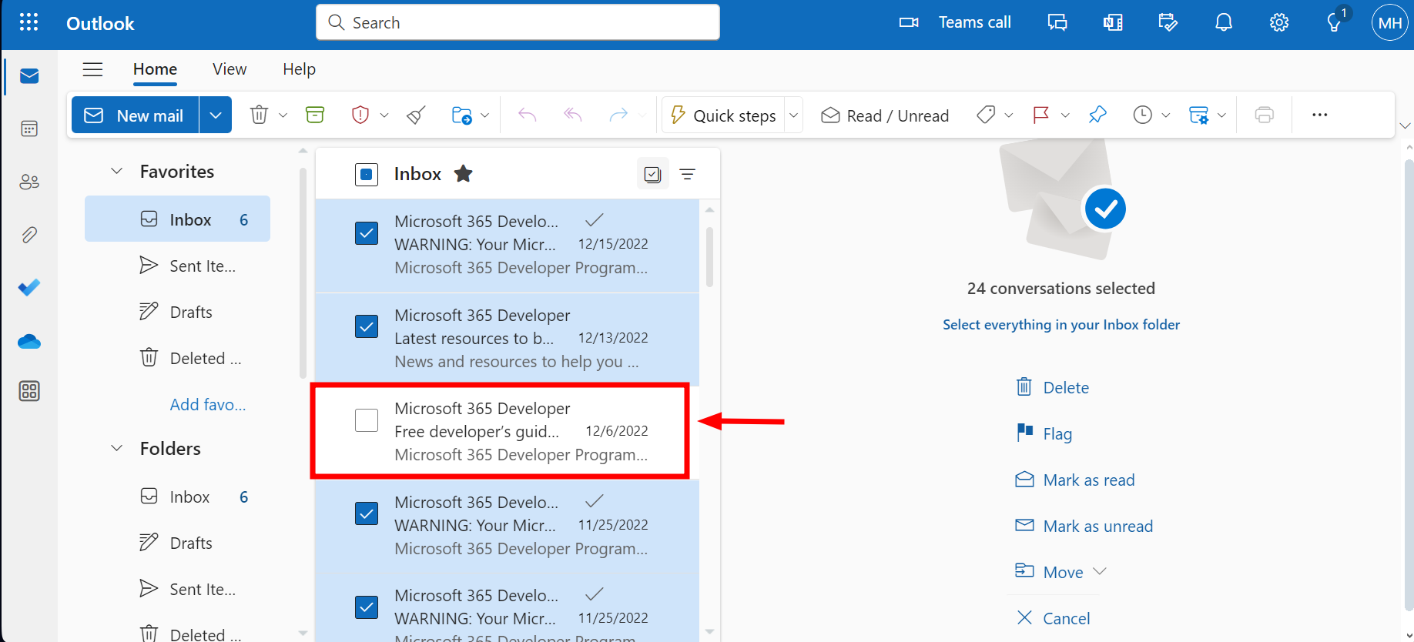Open the Help tab
Screen dimensions: 1414x642
pos(299,69)
